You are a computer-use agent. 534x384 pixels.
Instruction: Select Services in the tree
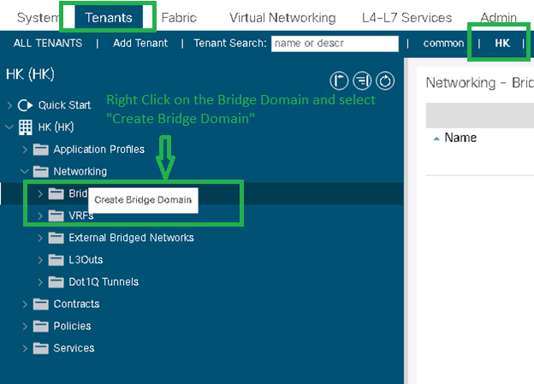coord(74,348)
